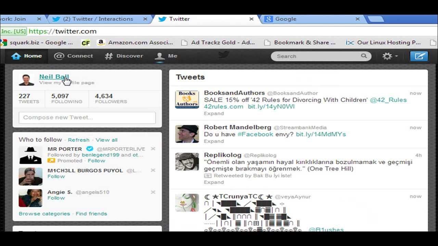Click the #Facebook hashtag
The height and width of the screenshot is (246, 438).
point(255,134)
